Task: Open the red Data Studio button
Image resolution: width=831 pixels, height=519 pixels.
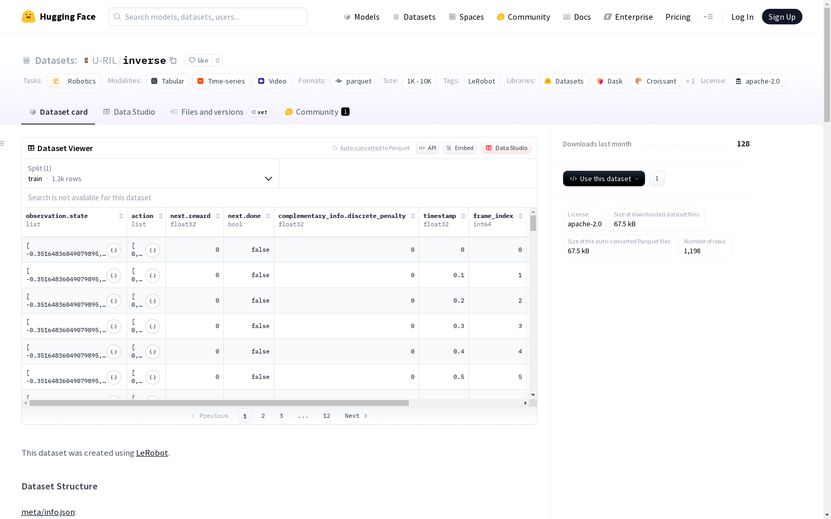Action: (x=506, y=148)
